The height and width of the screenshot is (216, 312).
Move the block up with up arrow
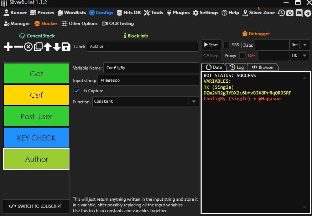pos(48,47)
